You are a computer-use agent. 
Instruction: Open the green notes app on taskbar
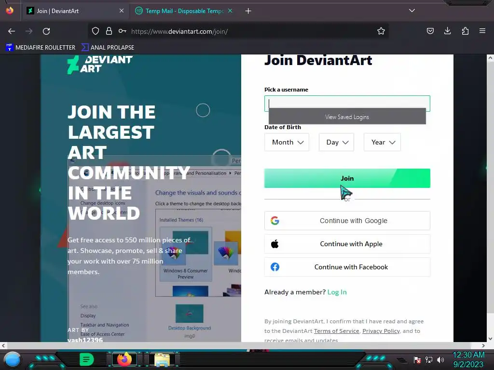(86, 359)
